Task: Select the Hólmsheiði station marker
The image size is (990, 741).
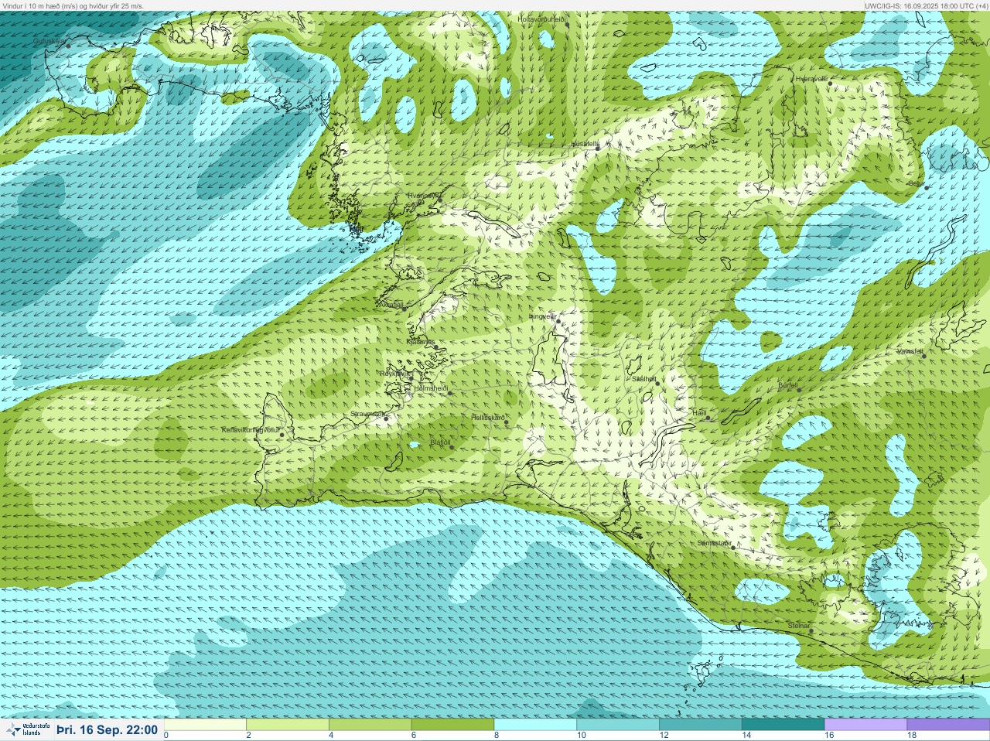Action: 449,393
